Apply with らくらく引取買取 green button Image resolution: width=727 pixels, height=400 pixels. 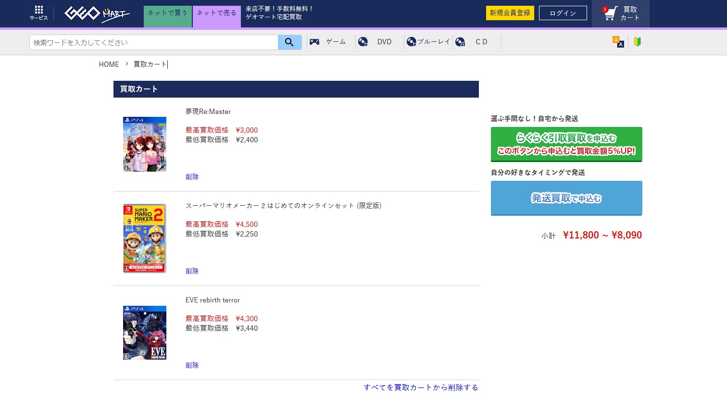pyautogui.click(x=566, y=144)
